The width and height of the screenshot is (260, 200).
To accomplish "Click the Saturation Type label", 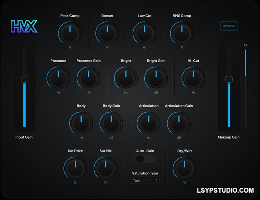I will tap(145, 173).
